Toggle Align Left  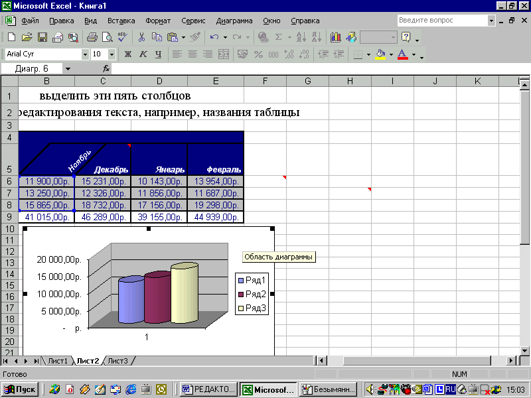point(177,54)
